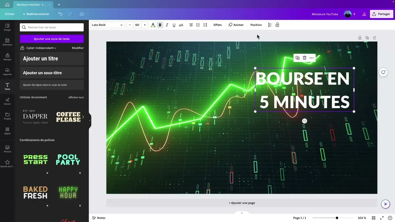This screenshot has height=222, width=395.
Task: Open the Importer panel
Action: pos(7,72)
